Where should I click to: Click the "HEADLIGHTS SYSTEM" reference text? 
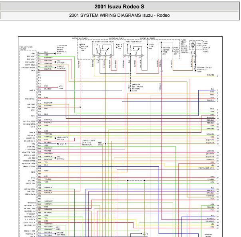point(62,138)
